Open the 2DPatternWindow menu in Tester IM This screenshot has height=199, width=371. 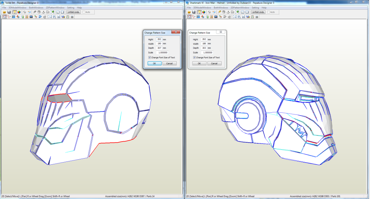[x=55, y=8]
